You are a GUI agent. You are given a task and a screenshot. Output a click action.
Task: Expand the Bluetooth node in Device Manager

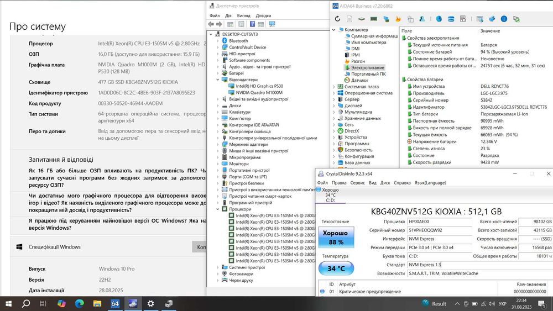pyautogui.click(x=218, y=41)
